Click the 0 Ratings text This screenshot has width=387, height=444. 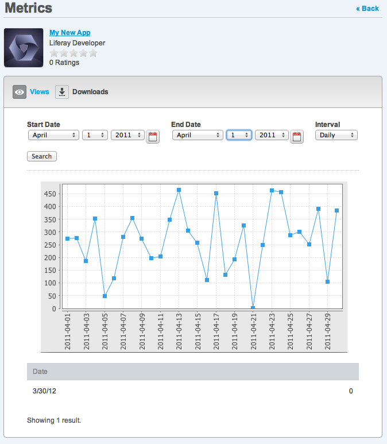click(64, 63)
